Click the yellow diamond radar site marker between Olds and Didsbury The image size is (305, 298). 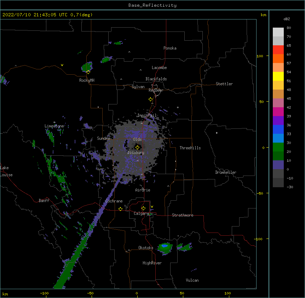[x=137, y=147]
